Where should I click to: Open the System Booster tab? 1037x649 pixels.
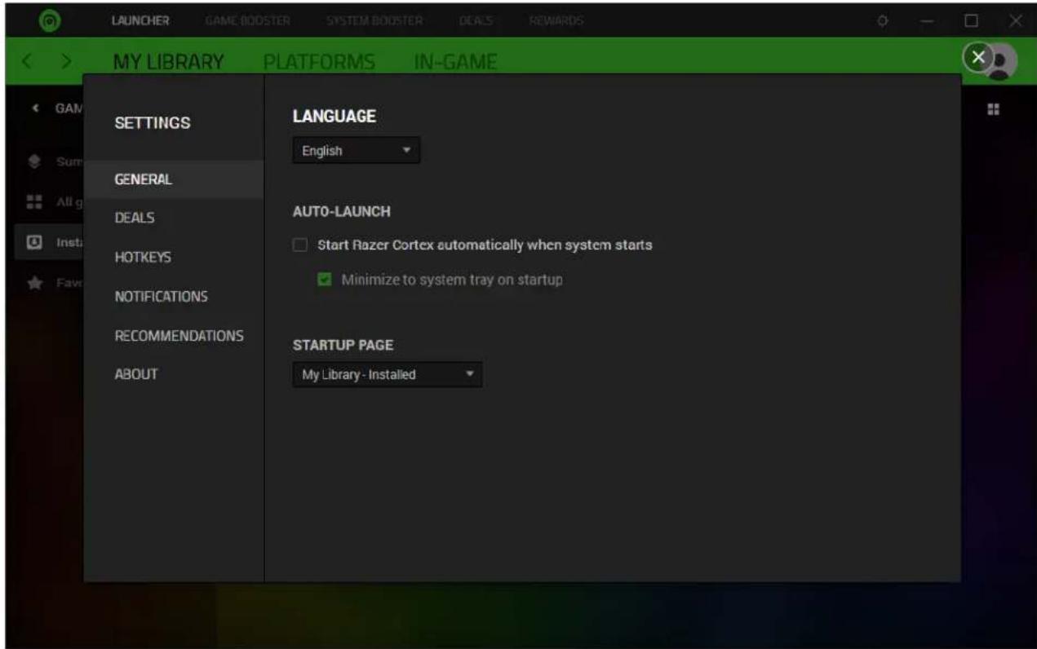tap(374, 20)
